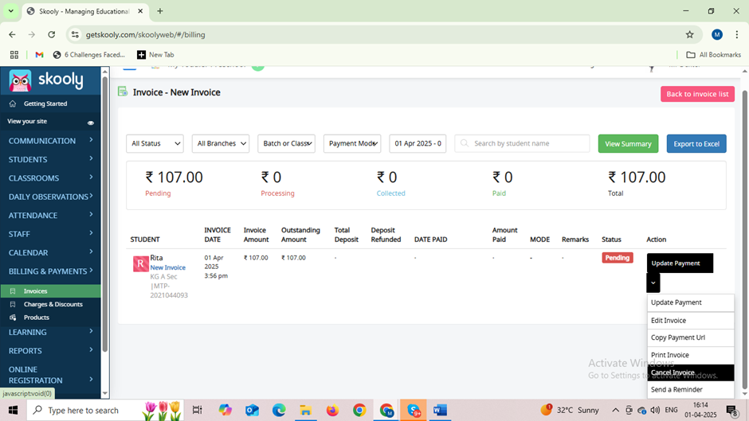
Task: Open 6 Challenges Faced bookmark
Action: (x=89, y=55)
